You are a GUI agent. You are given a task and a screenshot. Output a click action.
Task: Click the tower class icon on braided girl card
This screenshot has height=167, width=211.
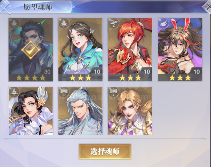pyautogui.click(x=63, y=23)
